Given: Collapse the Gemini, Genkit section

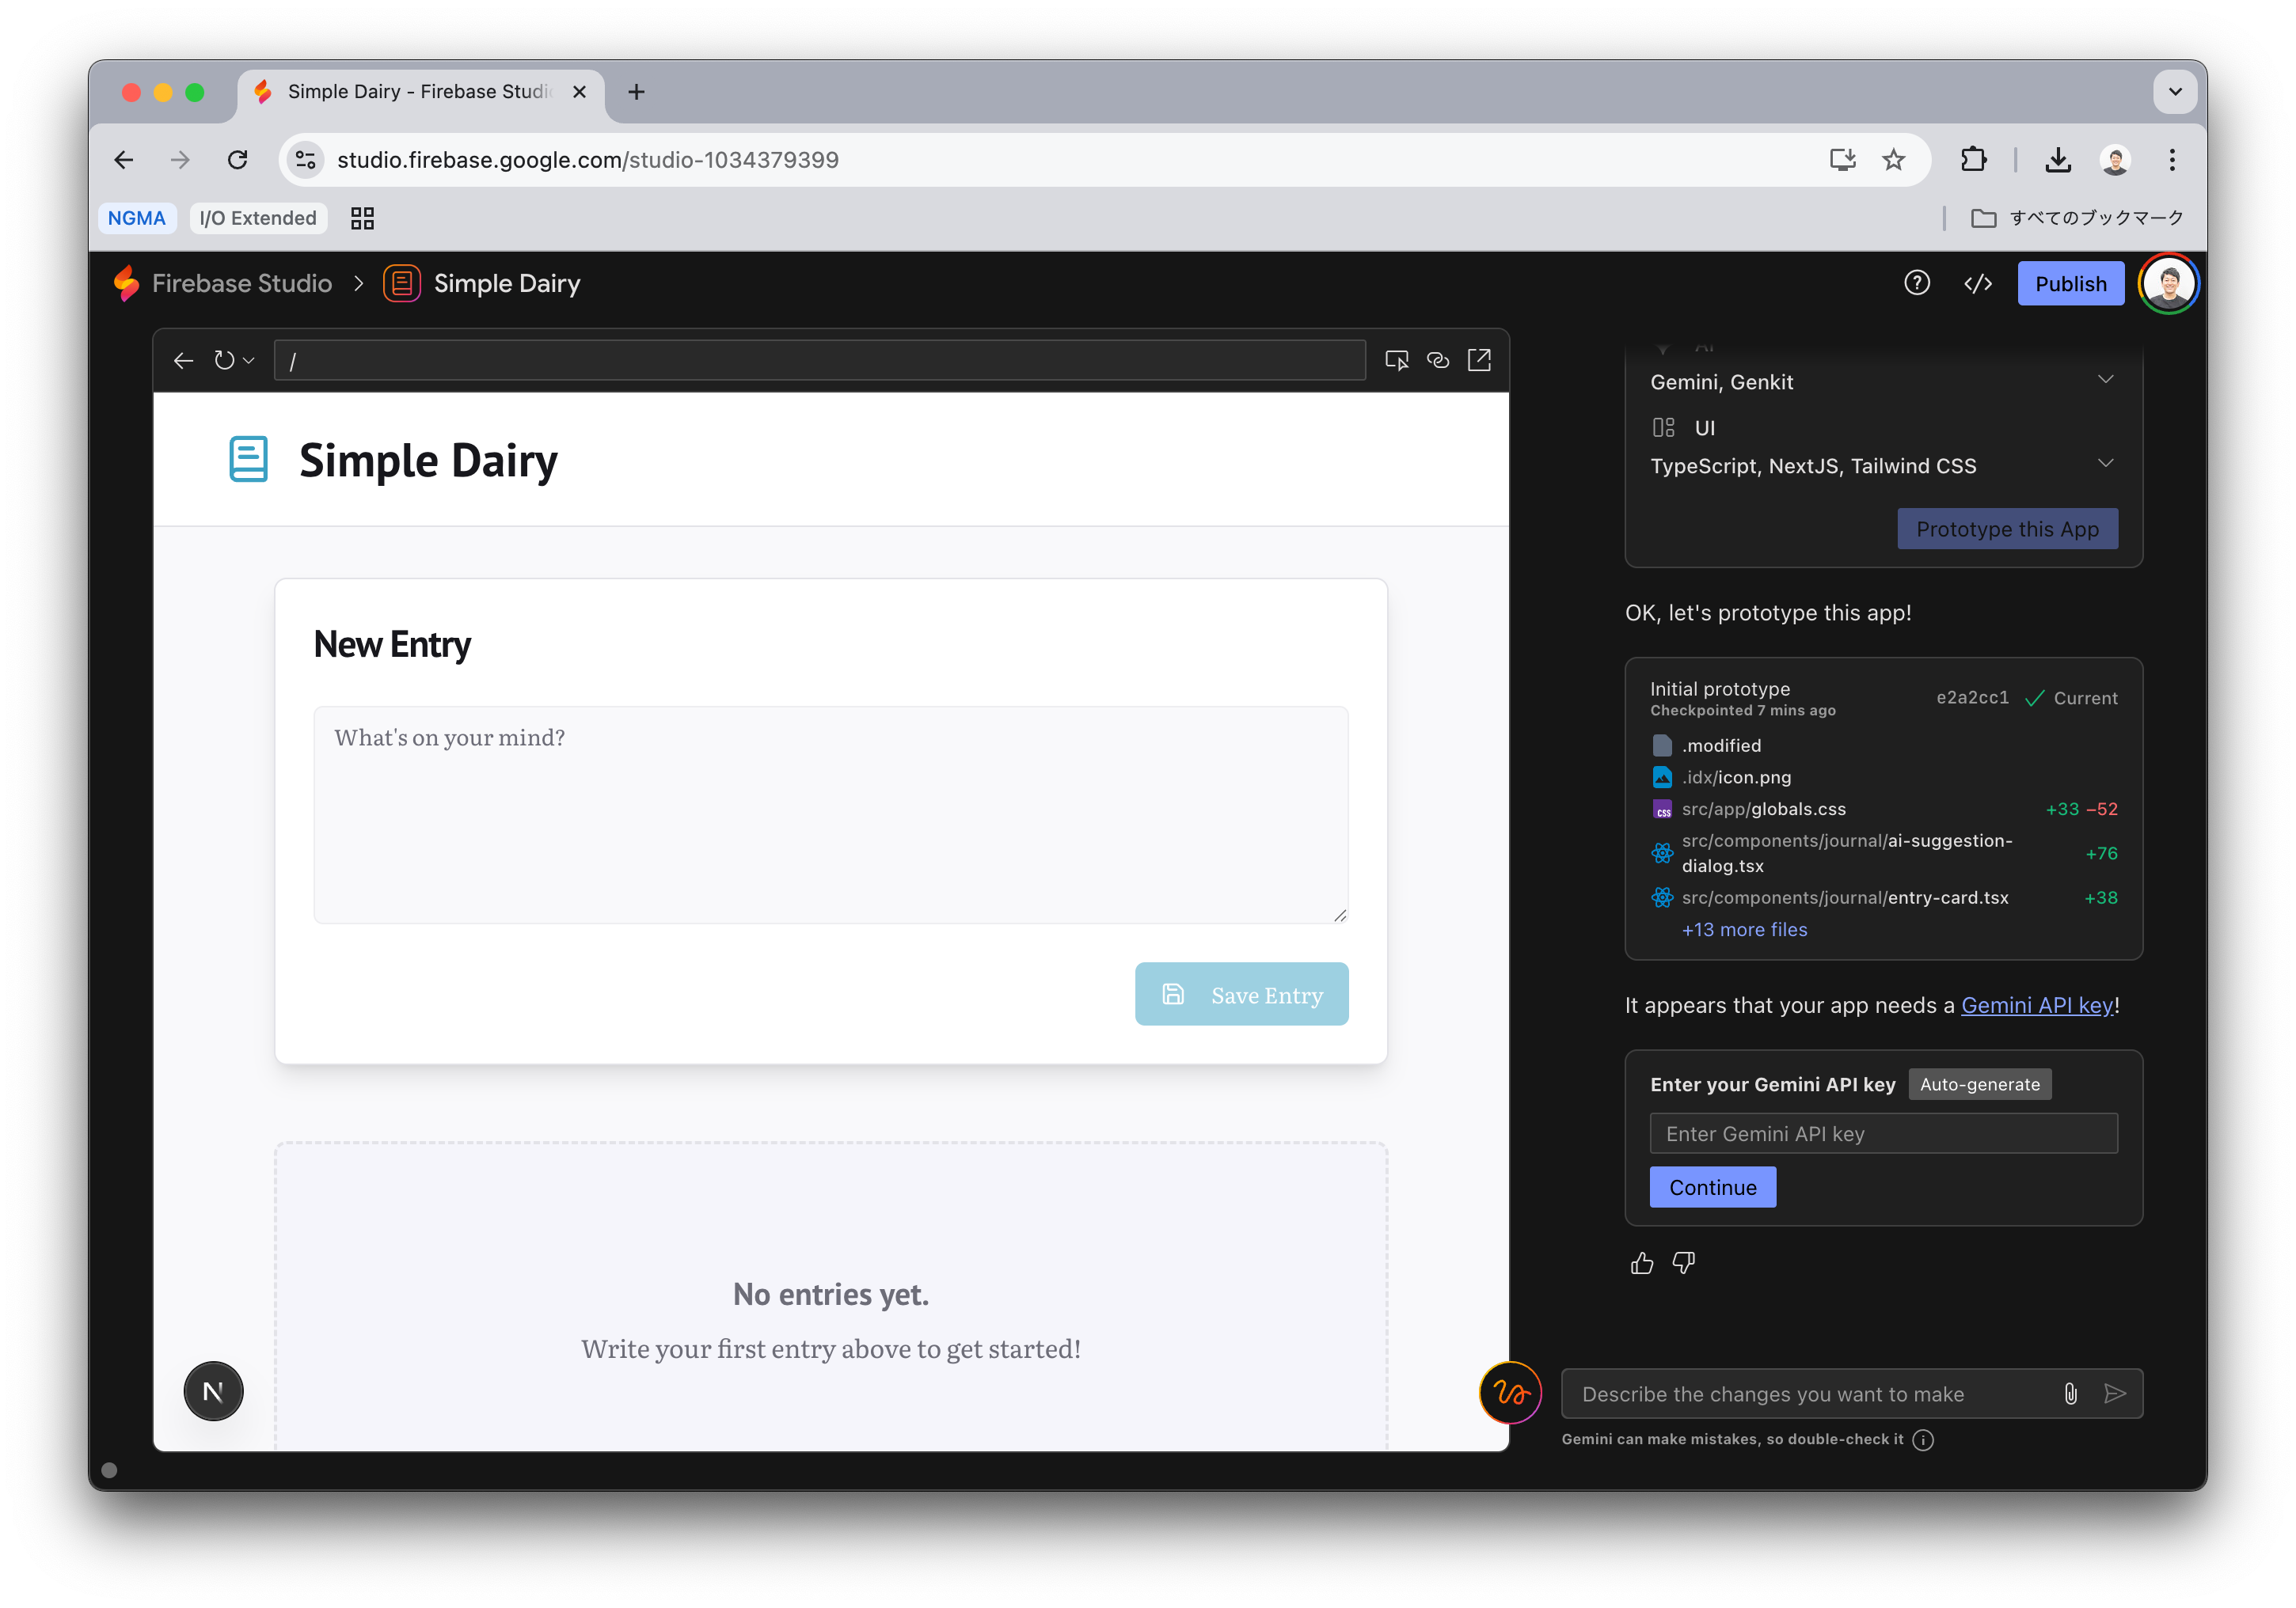Looking at the screenshot, I should tap(2105, 379).
